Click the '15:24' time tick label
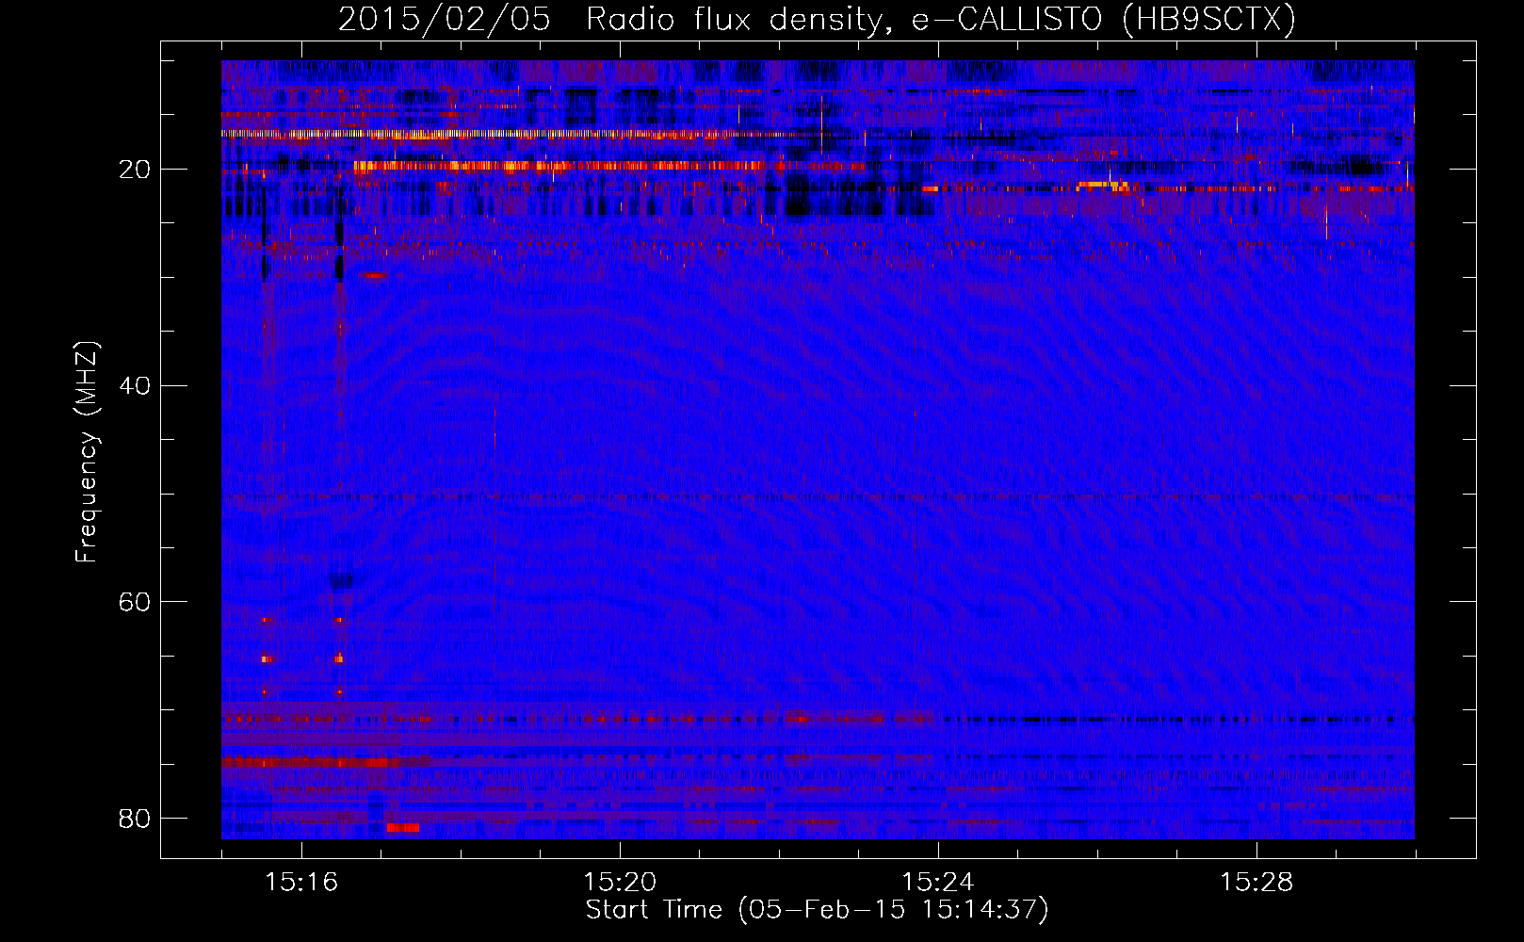Image resolution: width=1524 pixels, height=942 pixels. coord(938,883)
